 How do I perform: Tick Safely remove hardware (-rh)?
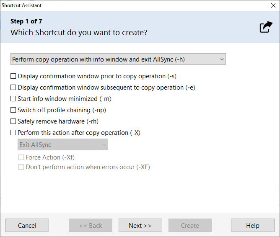pyautogui.click(x=13, y=121)
